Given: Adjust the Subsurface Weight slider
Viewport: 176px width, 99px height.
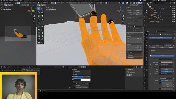Looking at the screenshot, I should click(167, 81).
